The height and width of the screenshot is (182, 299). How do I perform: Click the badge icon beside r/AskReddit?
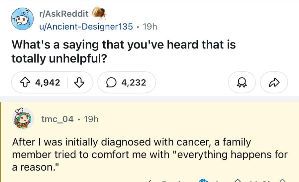pos(99,13)
